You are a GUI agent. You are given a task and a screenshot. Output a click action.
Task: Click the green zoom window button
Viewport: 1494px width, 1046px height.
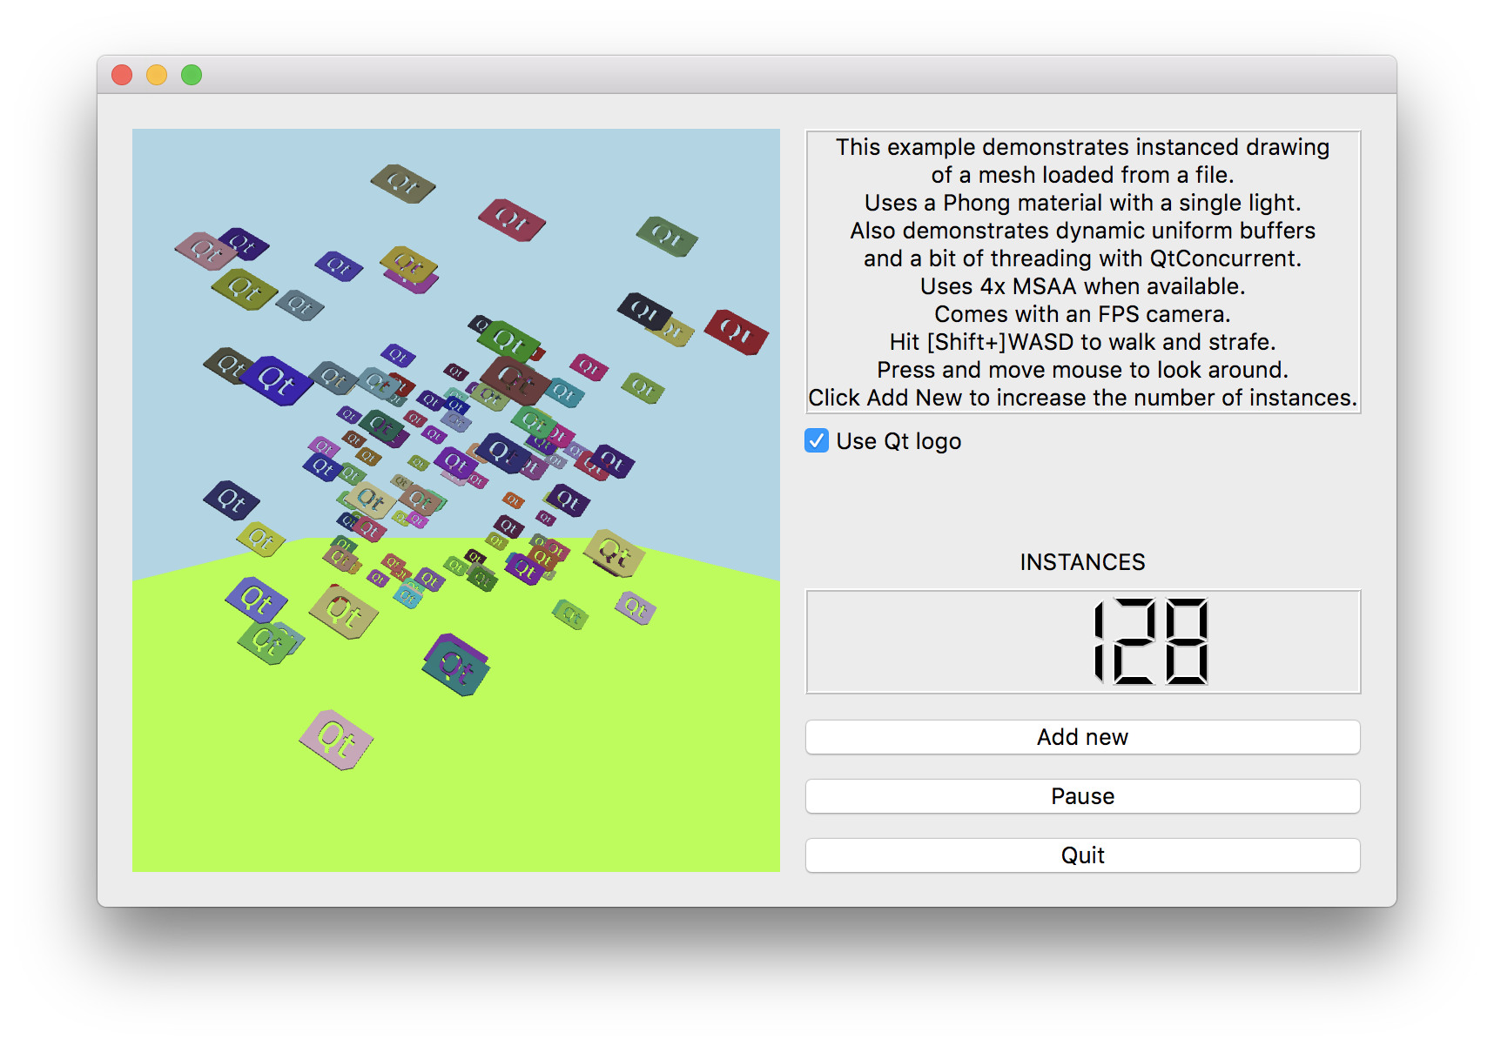tap(192, 76)
